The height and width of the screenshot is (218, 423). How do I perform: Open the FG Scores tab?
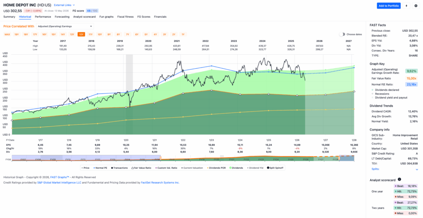(144, 16)
